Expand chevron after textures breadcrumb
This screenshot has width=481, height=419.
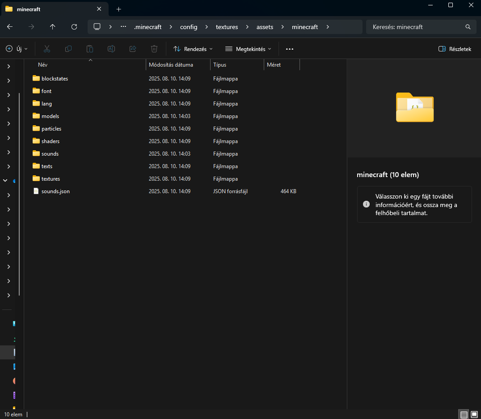click(247, 27)
